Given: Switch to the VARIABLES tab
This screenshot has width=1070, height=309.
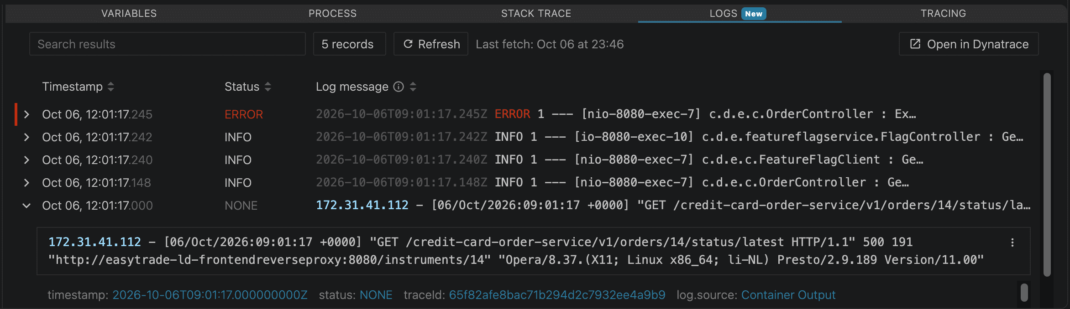Looking at the screenshot, I should click(x=129, y=14).
